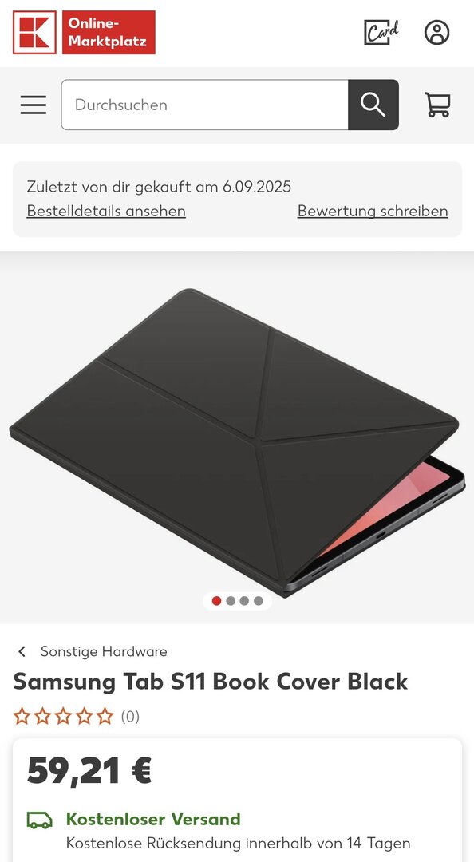Tap the Book Cover product image

point(237,442)
